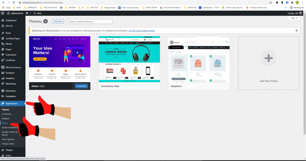Click the Templates folder icon in sidebar
Viewport: 306px width, 161px height.
[3, 96]
